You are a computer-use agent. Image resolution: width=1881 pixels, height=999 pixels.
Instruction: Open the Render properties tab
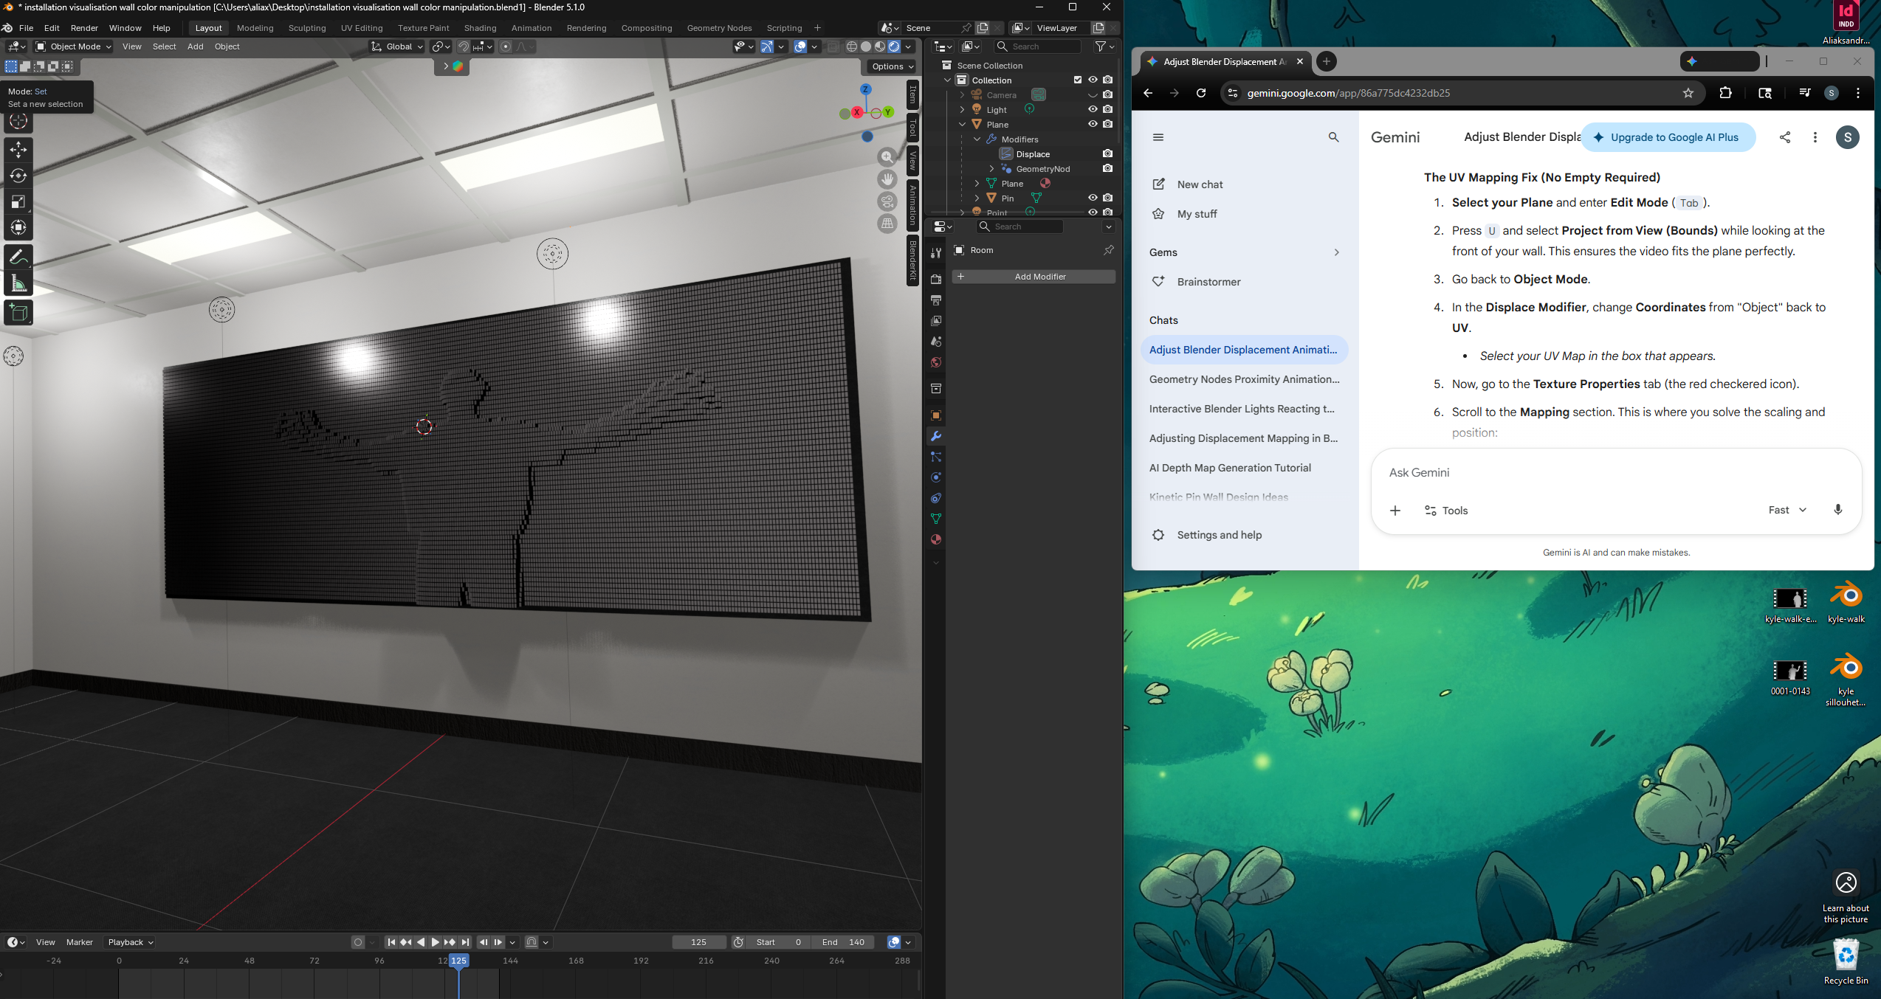(936, 280)
